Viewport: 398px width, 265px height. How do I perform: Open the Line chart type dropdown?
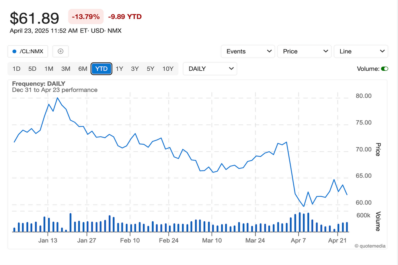coord(361,51)
